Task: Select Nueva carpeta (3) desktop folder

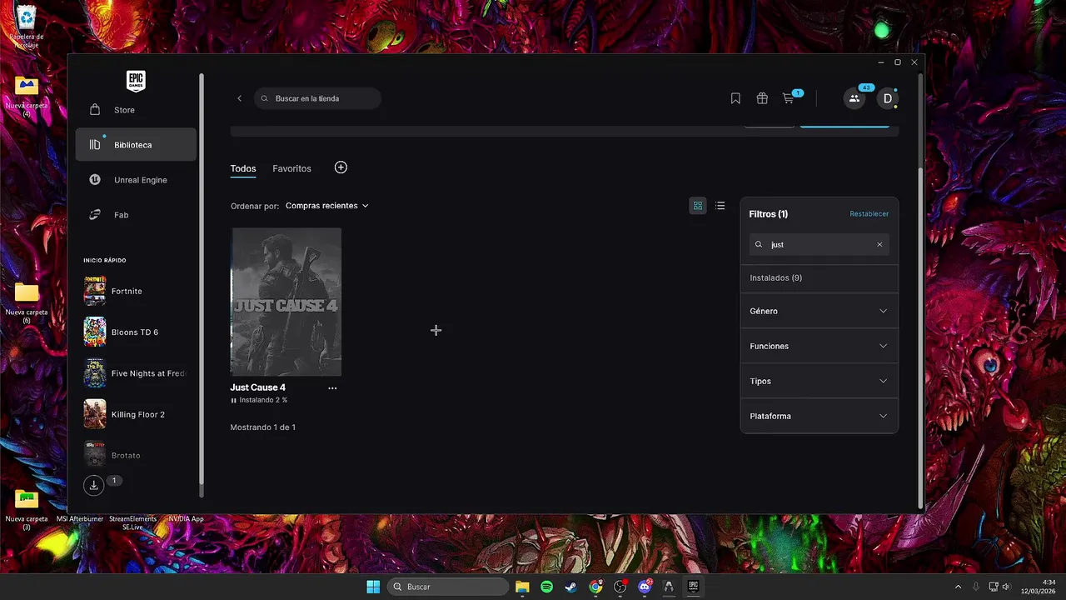Action: click(x=27, y=508)
